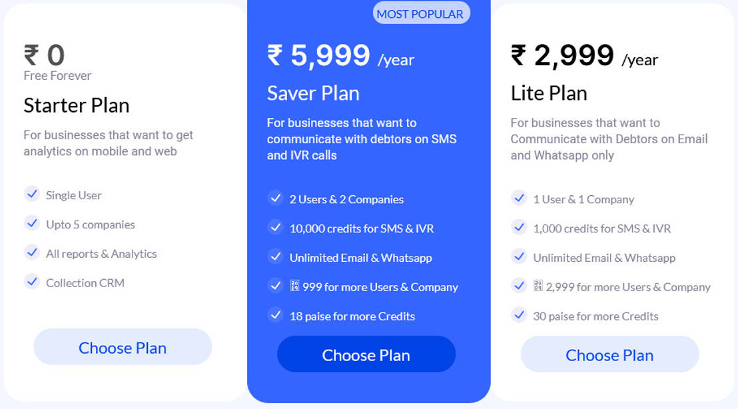Screen dimensions: 738x409
Task: Select the checkmark for Unlimited Email & Whatsapp in Saver Plan
Action: tap(275, 256)
